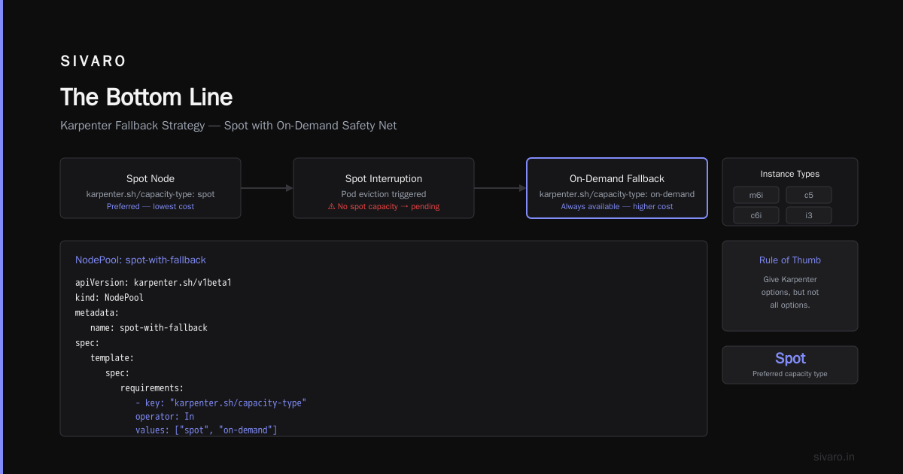Click the 'requirements:' line

coord(152,387)
